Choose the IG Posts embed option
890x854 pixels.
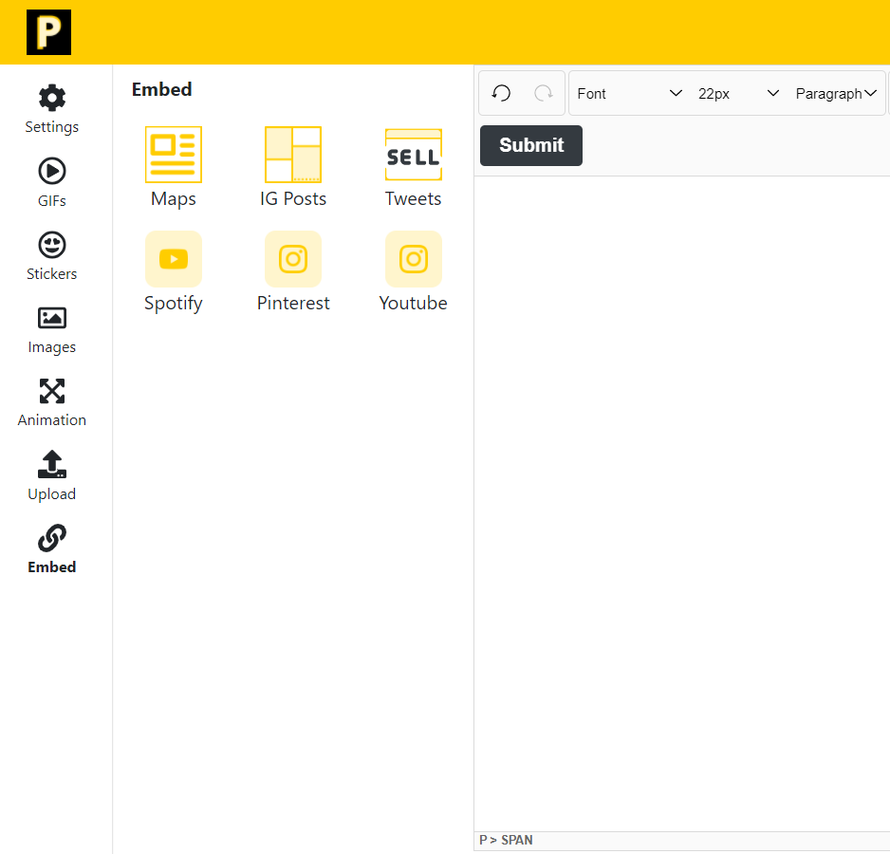(x=293, y=168)
